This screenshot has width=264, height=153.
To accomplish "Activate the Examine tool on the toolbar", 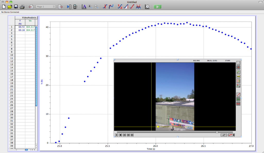I will [105, 6].
